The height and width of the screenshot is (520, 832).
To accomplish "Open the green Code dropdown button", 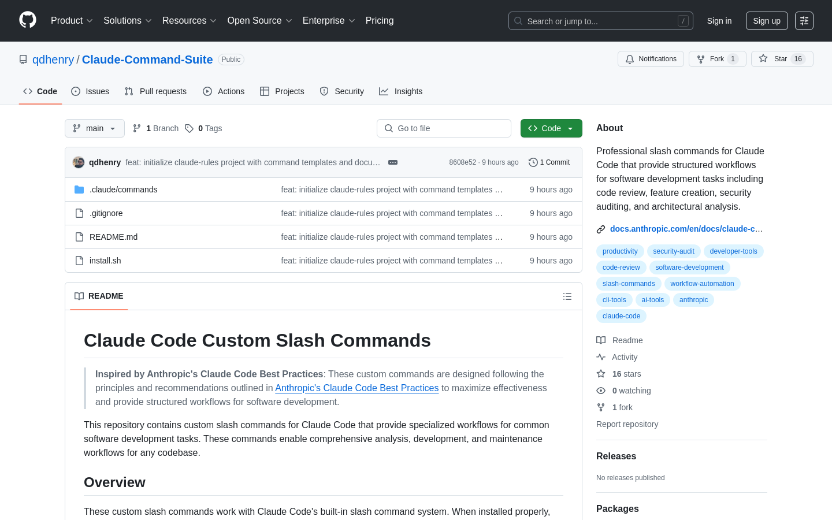I will tap(551, 128).
